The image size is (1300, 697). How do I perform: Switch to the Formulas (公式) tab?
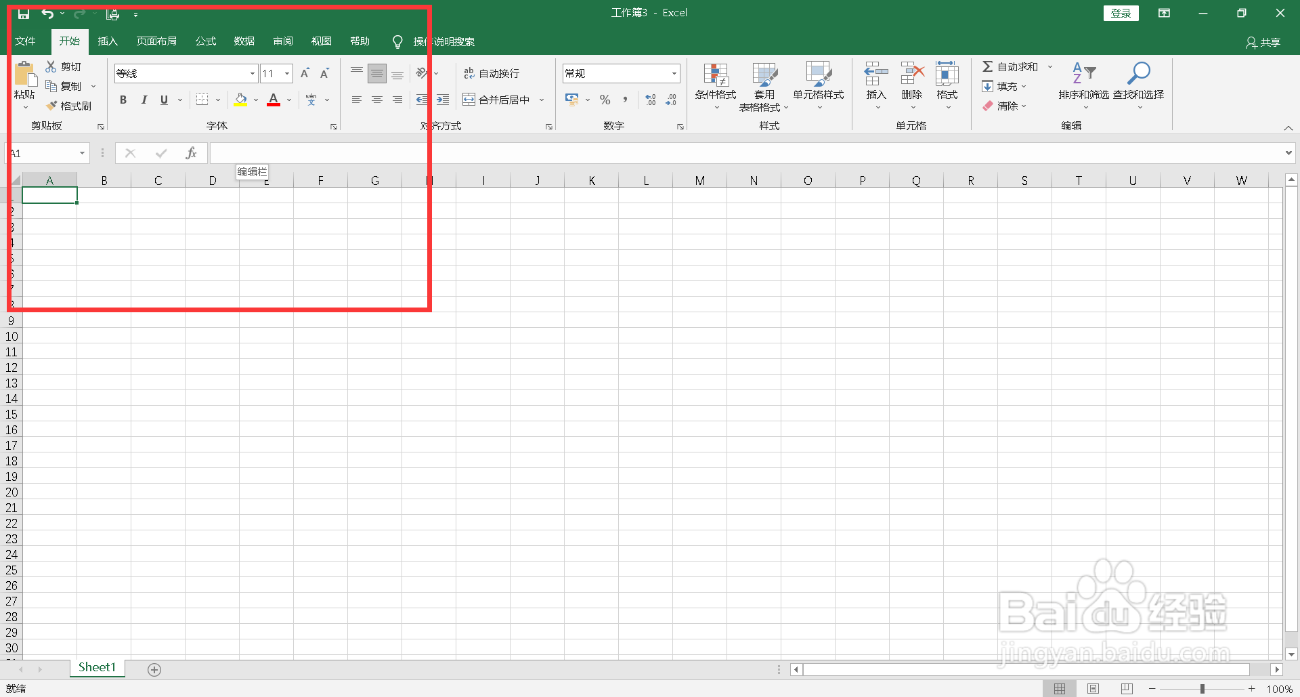click(206, 41)
